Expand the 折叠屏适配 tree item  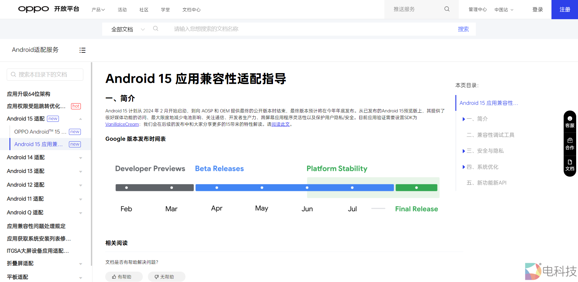point(81,264)
